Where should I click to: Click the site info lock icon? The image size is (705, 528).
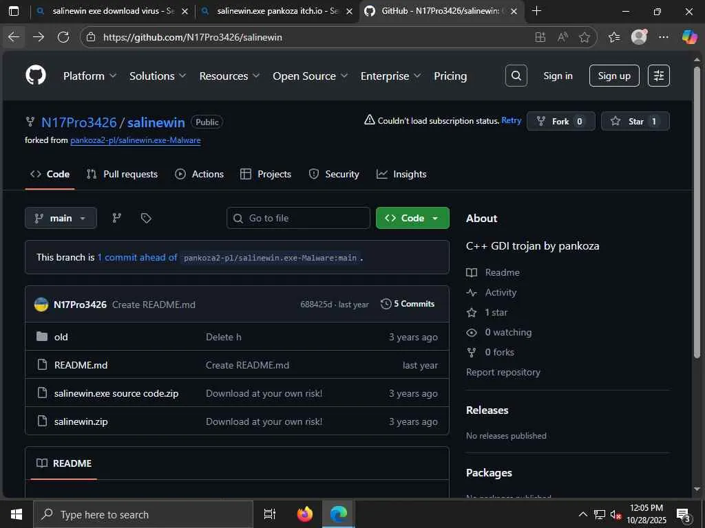tap(91, 37)
